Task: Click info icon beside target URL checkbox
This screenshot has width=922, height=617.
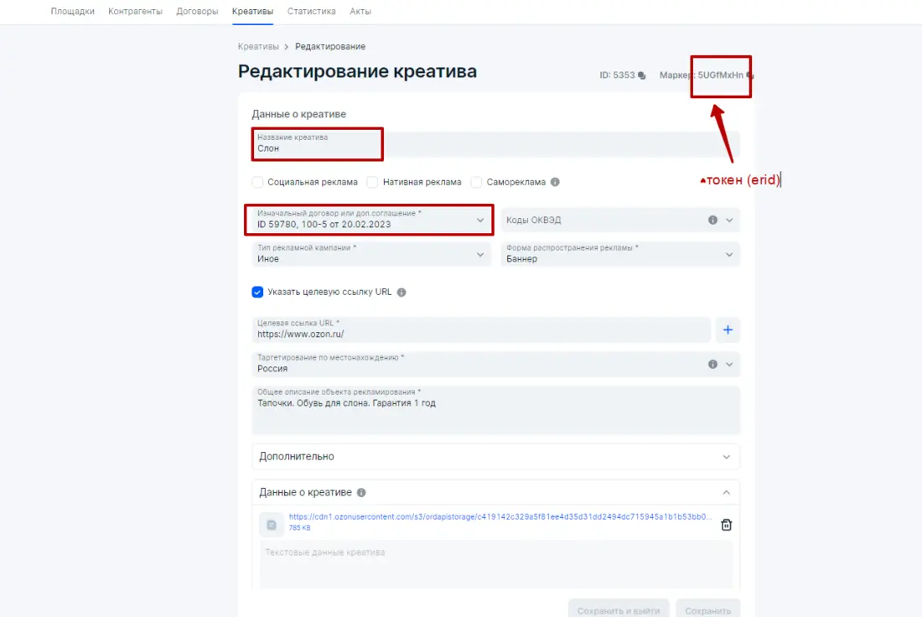Action: pos(401,293)
